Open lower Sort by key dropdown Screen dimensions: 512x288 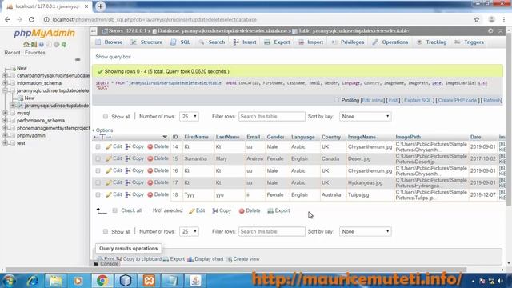[x=365, y=231]
